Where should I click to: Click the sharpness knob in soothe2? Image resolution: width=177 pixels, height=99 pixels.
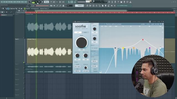coord(77,56)
